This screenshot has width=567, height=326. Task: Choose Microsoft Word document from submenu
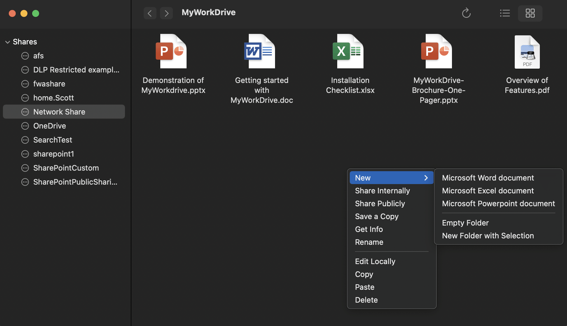488,178
